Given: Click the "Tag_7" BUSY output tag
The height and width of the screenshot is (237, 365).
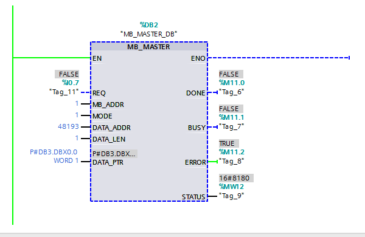Looking at the screenshot, I should click(231, 127).
